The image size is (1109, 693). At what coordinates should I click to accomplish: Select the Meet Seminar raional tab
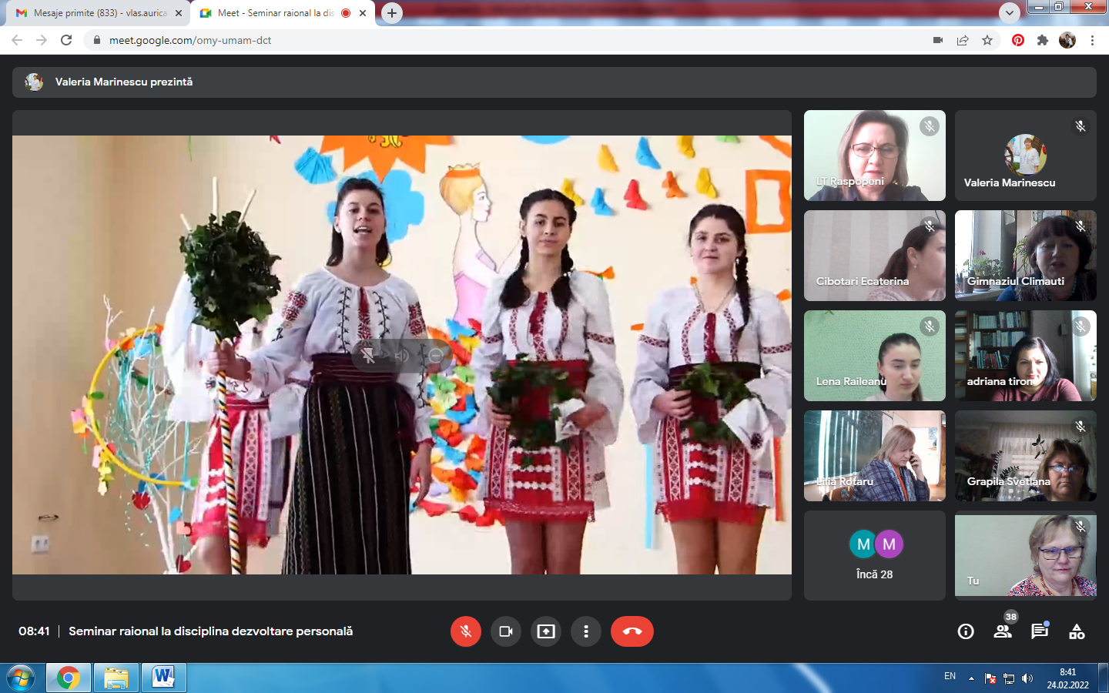click(274, 13)
